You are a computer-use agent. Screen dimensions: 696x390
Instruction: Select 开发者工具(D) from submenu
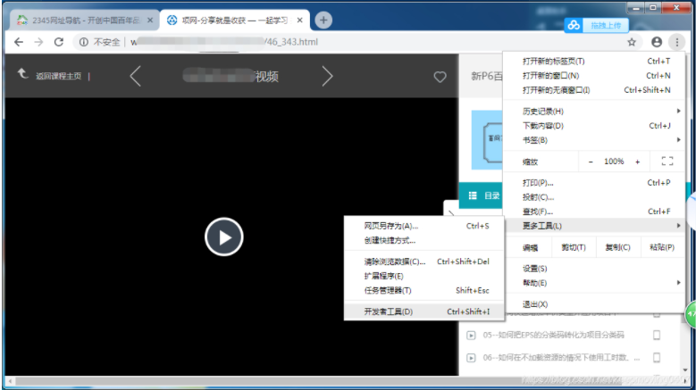coord(389,311)
